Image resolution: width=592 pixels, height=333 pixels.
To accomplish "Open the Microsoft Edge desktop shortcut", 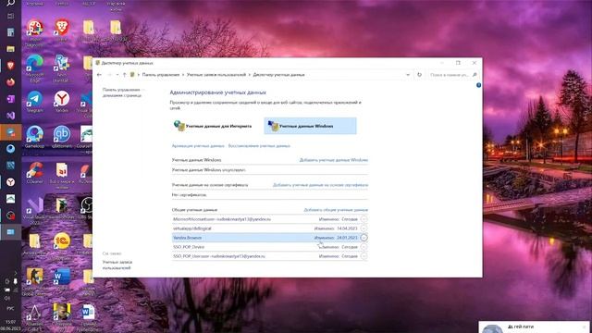I will 34,68.
